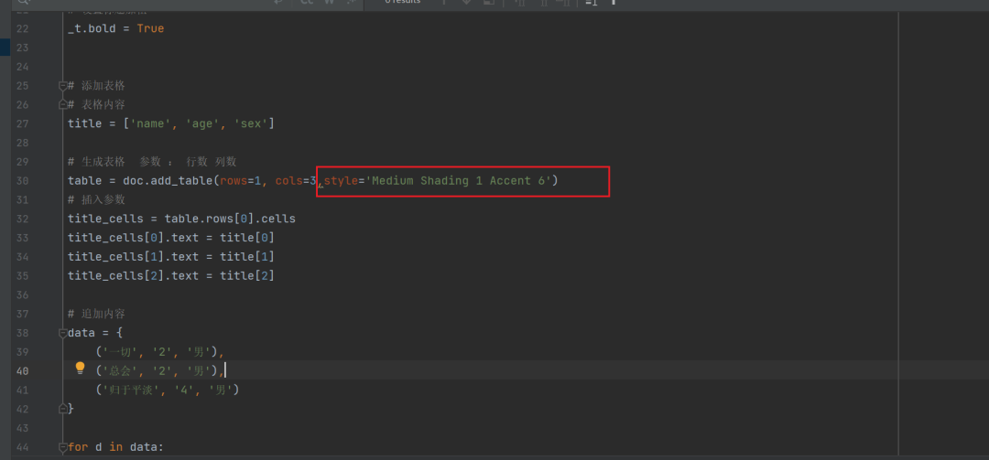The width and height of the screenshot is (989, 460).
Task: Click the 'name' string in title list
Action: coord(151,123)
